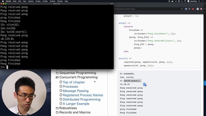Screen dimensions: 206x116
Task: Click the document icon beside Distributed Programming
Action: click(x=61, y=99)
